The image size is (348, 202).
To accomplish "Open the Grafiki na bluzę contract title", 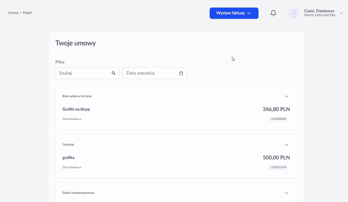I will [76, 109].
